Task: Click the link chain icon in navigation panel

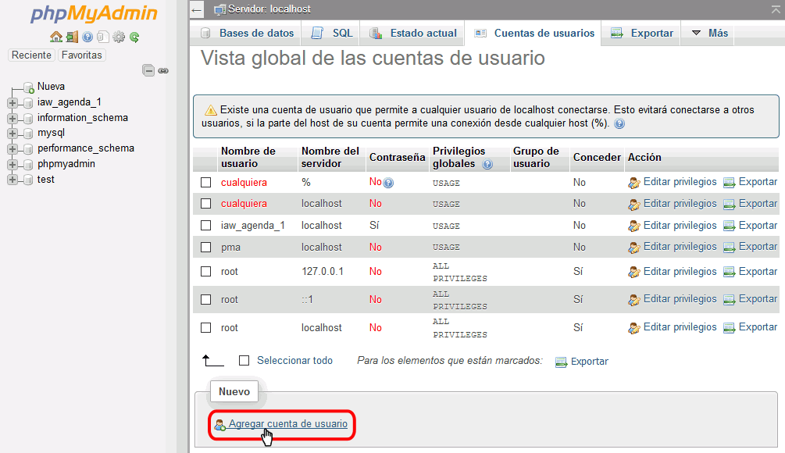Action: (x=163, y=70)
